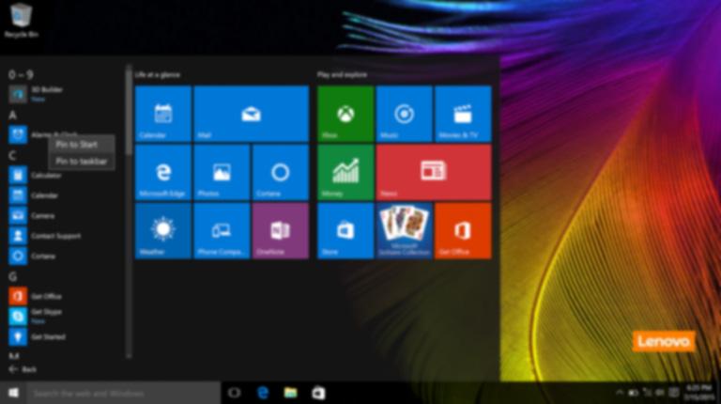721x404 pixels.
Task: Open the wide Mail tile
Action: (252, 114)
